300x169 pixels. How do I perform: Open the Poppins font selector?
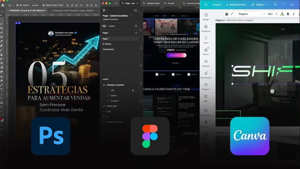tap(249, 14)
